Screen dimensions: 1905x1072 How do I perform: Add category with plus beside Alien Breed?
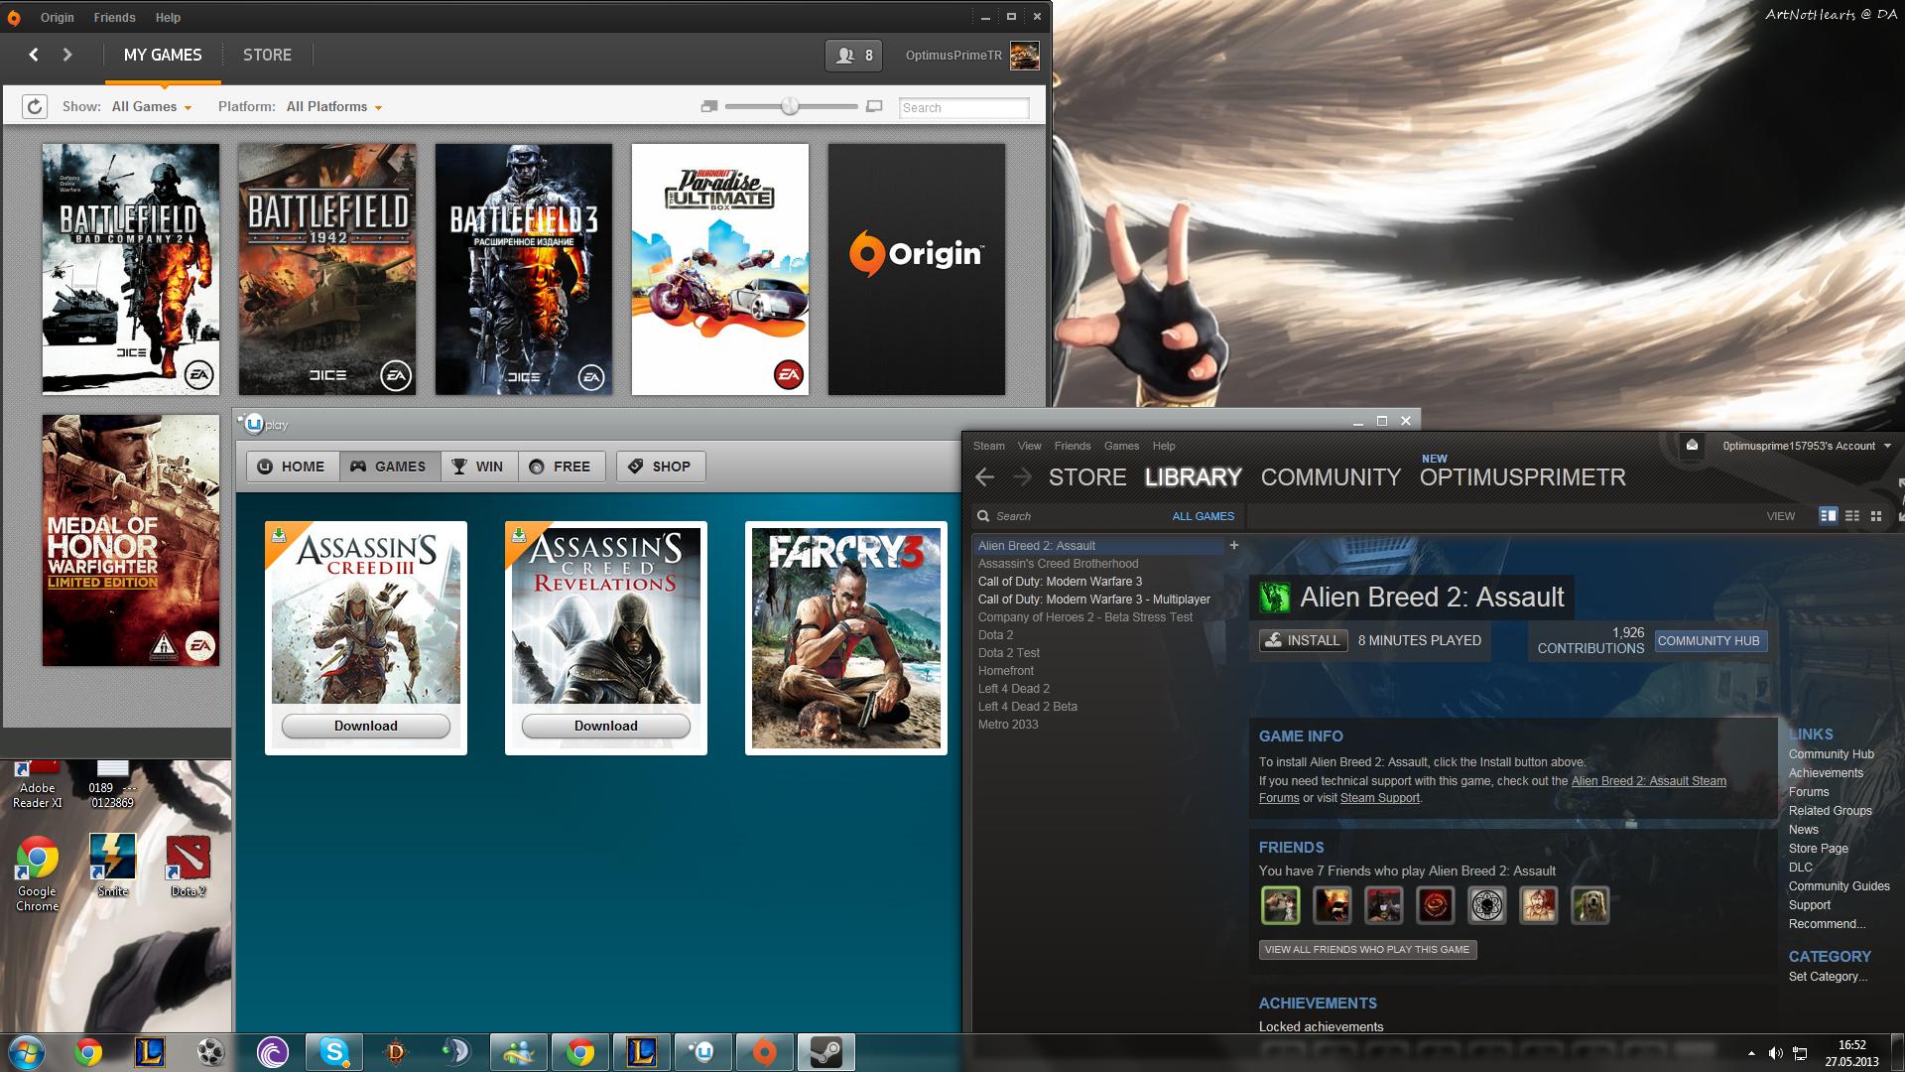click(1234, 545)
